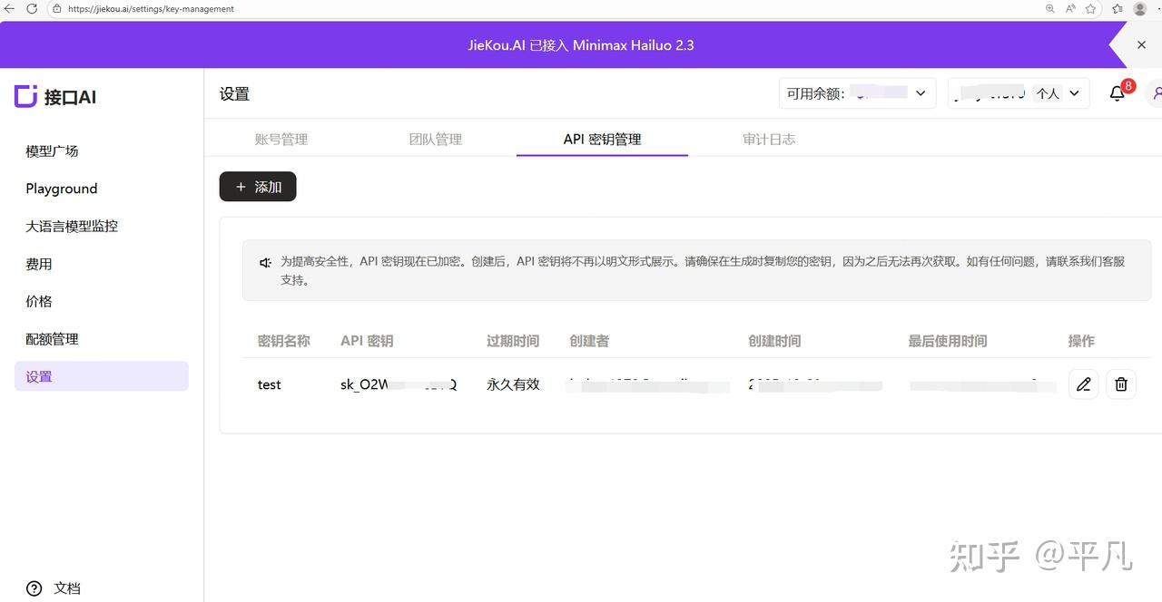
Task: Switch to the 团队管理 tab
Action: point(436,139)
